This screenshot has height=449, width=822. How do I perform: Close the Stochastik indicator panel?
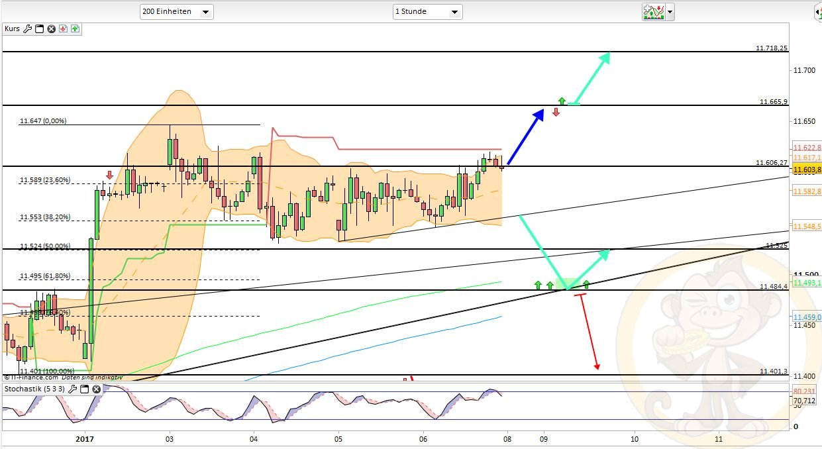96,389
